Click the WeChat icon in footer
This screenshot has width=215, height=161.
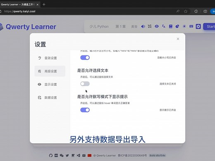pyautogui.click(x=62, y=156)
